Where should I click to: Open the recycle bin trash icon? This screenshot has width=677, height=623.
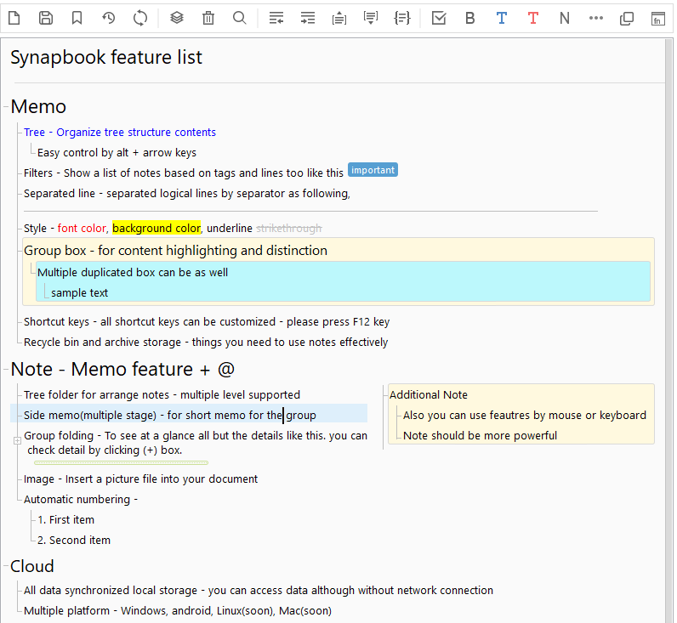point(208,18)
